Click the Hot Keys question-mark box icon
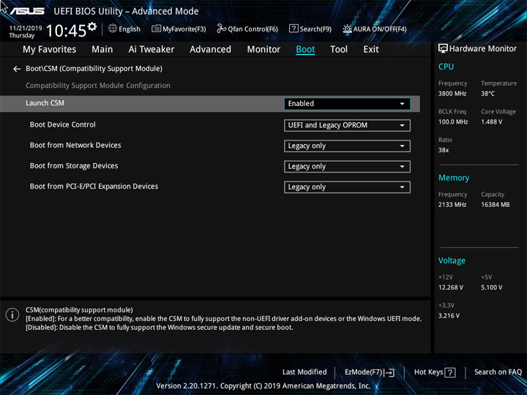The width and height of the screenshot is (527, 395). (450, 372)
